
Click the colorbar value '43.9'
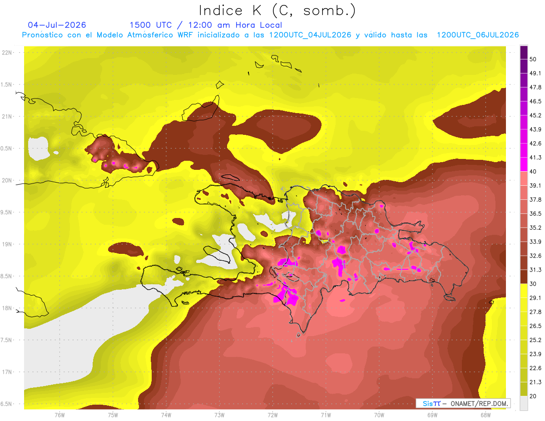point(535,129)
